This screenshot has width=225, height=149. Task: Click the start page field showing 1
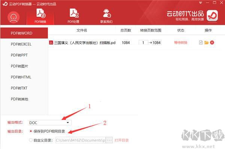coord(143,43)
